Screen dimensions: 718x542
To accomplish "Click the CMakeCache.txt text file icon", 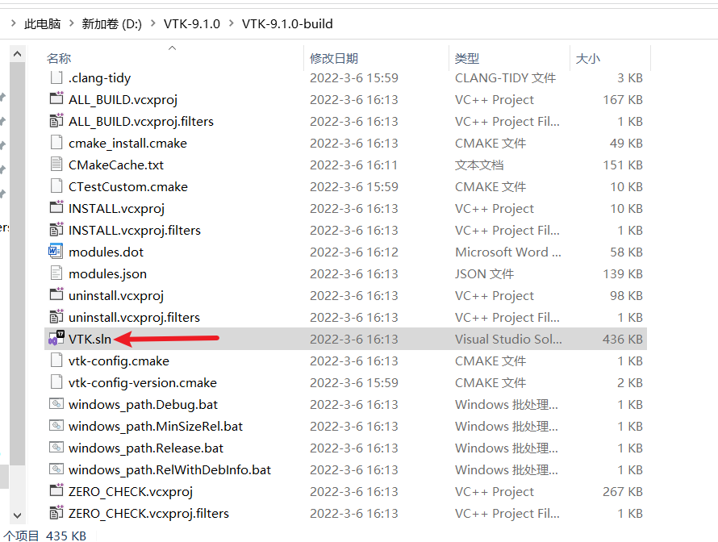I will (54, 165).
